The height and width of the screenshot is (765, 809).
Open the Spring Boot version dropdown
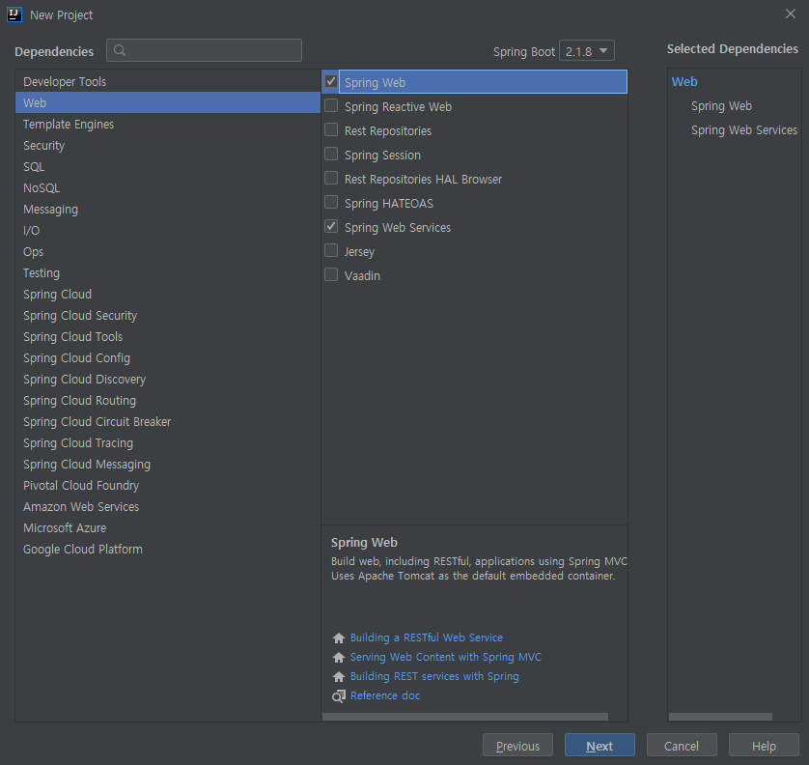click(587, 50)
